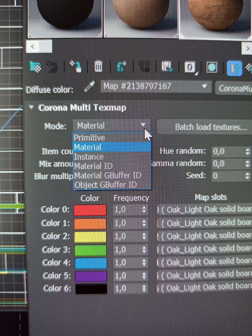252x336 pixels.
Task: Select Material in the Mode list
Action: click(x=112, y=147)
